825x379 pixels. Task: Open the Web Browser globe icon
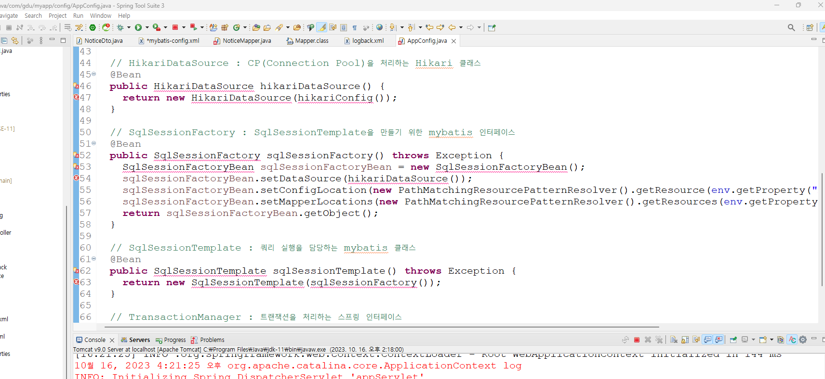(x=380, y=27)
